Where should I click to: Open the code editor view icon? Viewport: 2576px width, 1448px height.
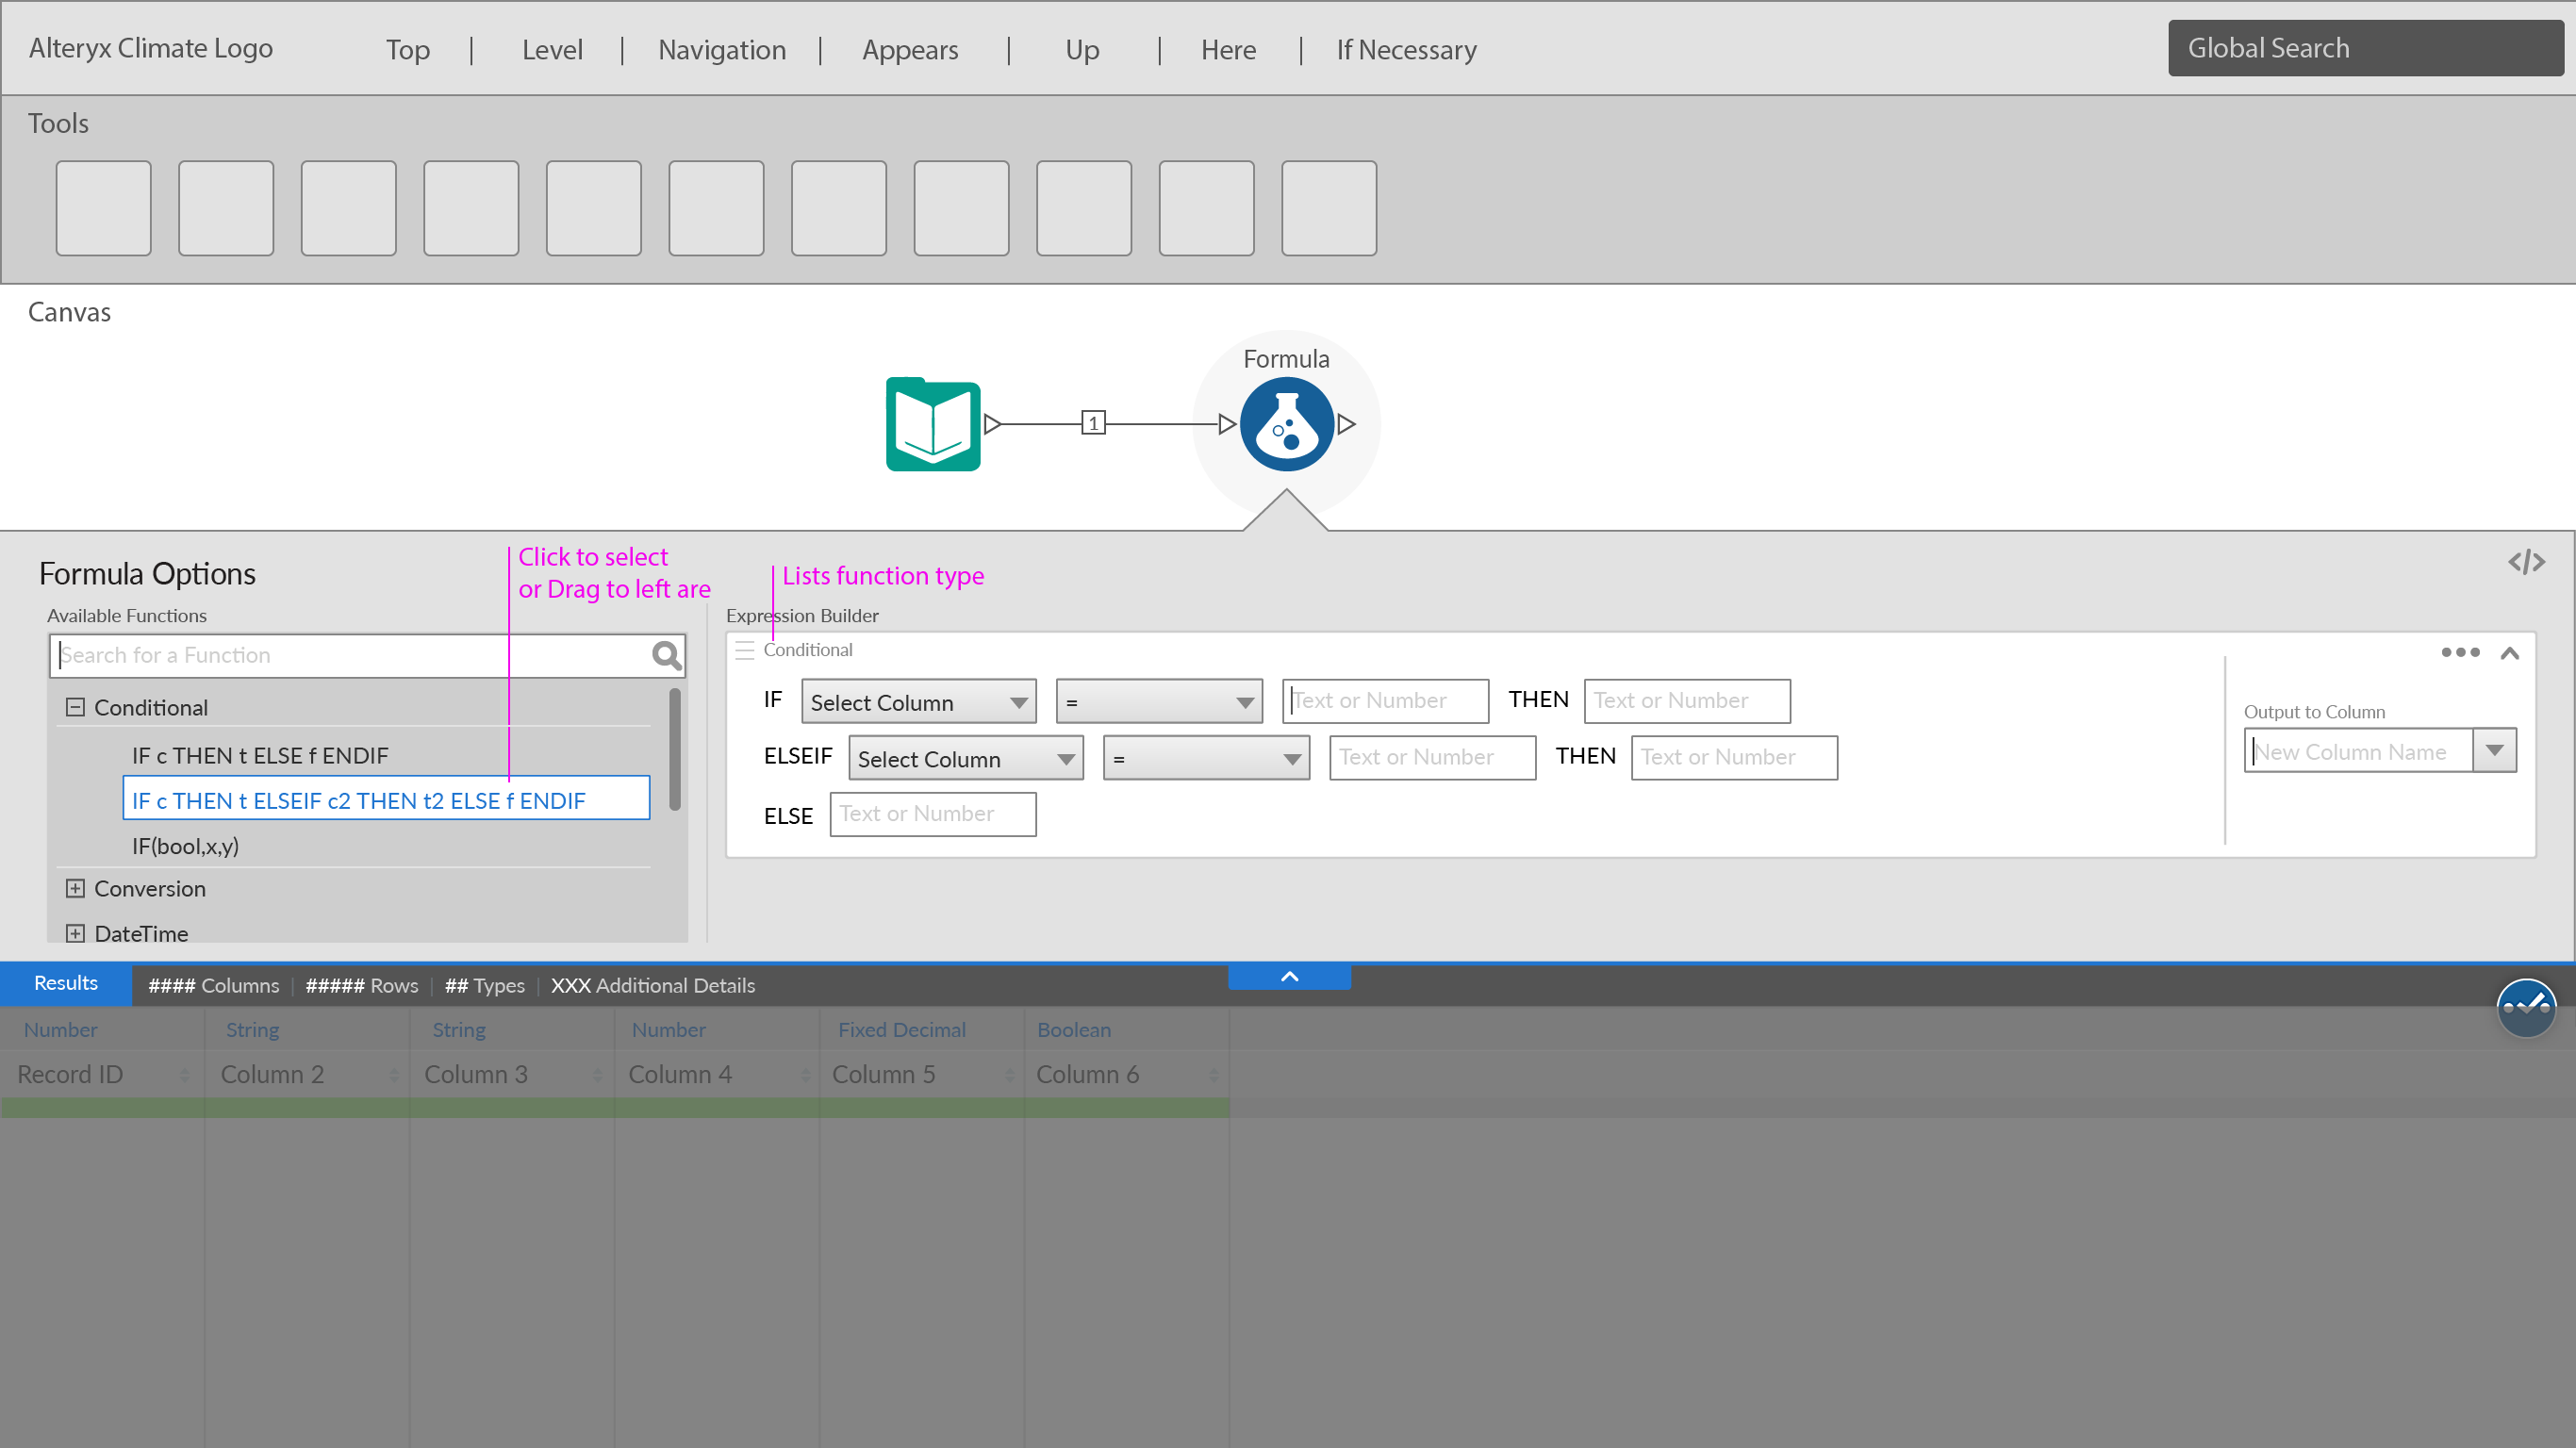click(x=2525, y=562)
